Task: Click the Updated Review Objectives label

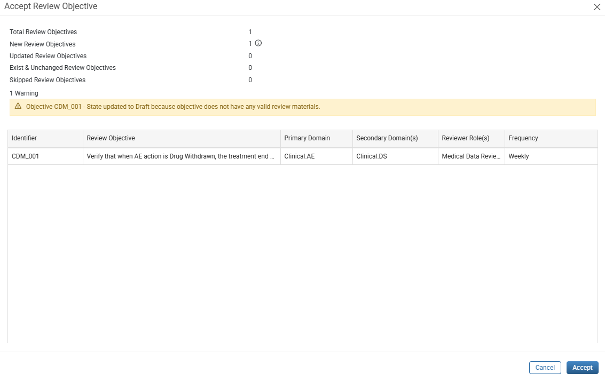Action: [x=48, y=56]
